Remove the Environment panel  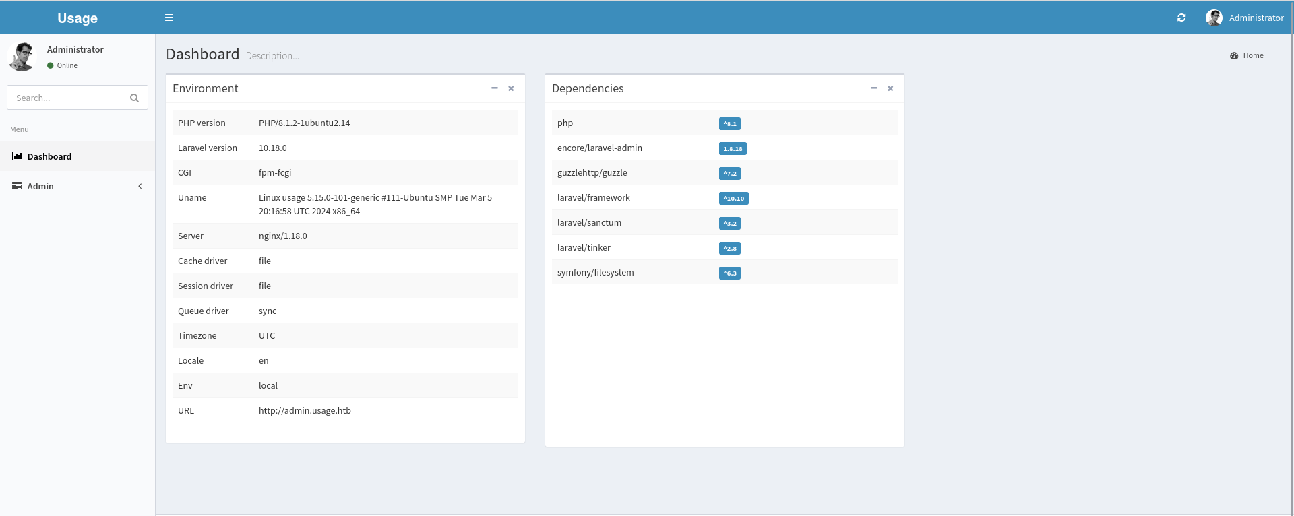click(x=511, y=88)
